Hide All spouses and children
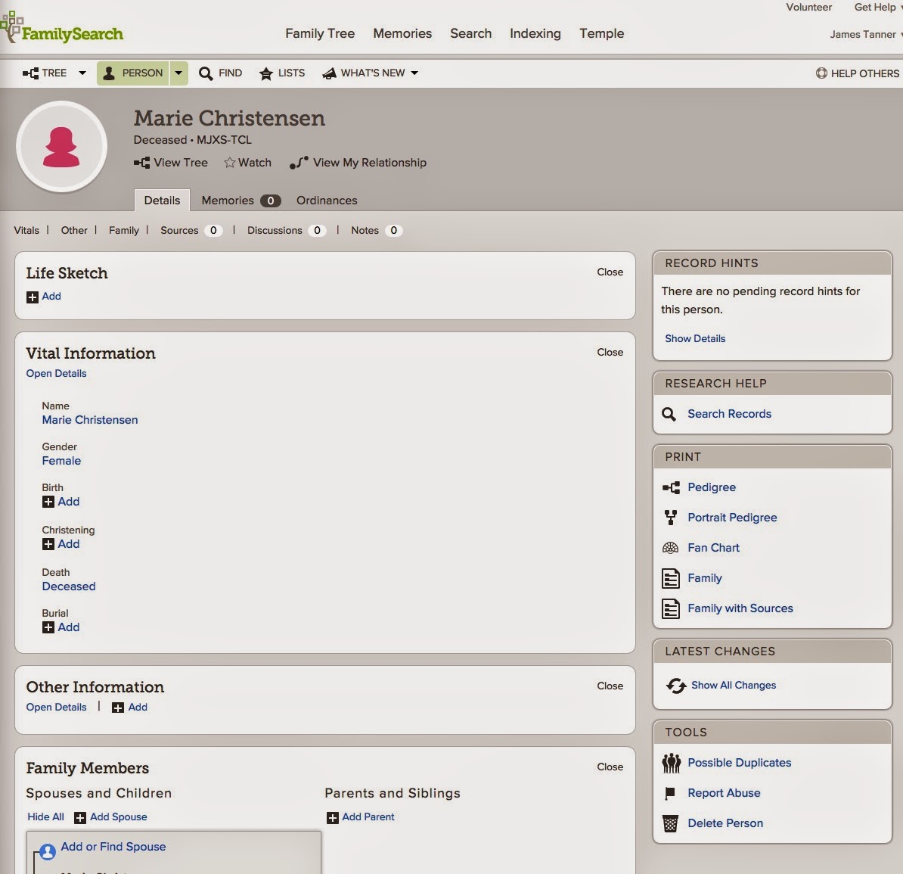 (x=45, y=817)
